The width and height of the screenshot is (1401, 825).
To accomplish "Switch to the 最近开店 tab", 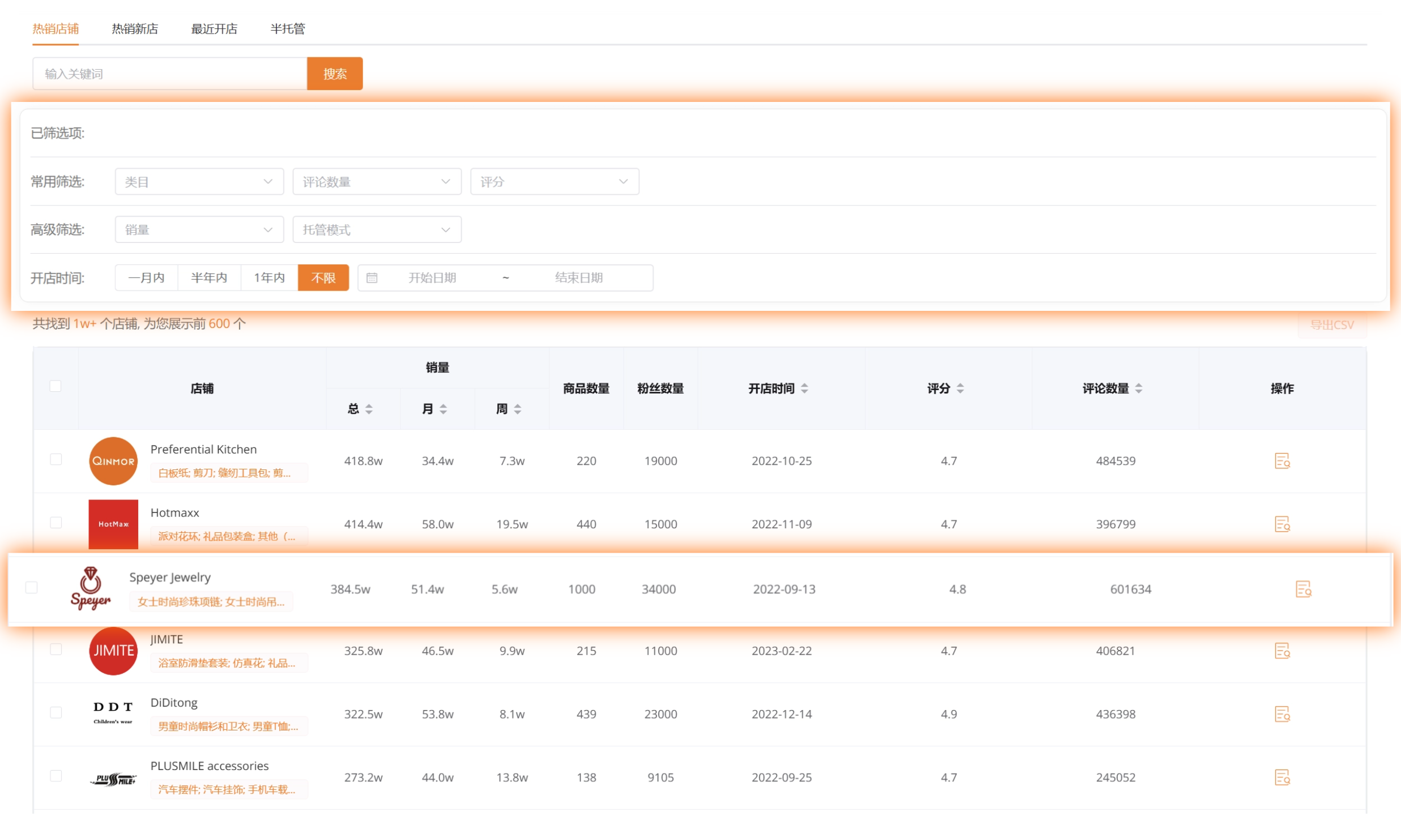I will tap(214, 29).
